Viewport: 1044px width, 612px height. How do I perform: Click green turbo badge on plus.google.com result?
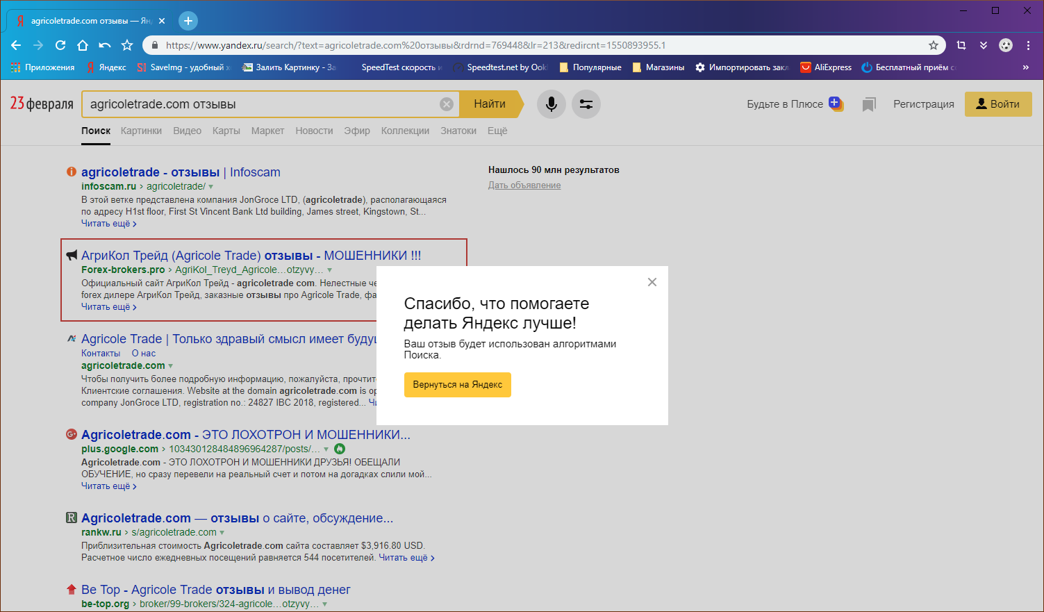[x=340, y=449]
